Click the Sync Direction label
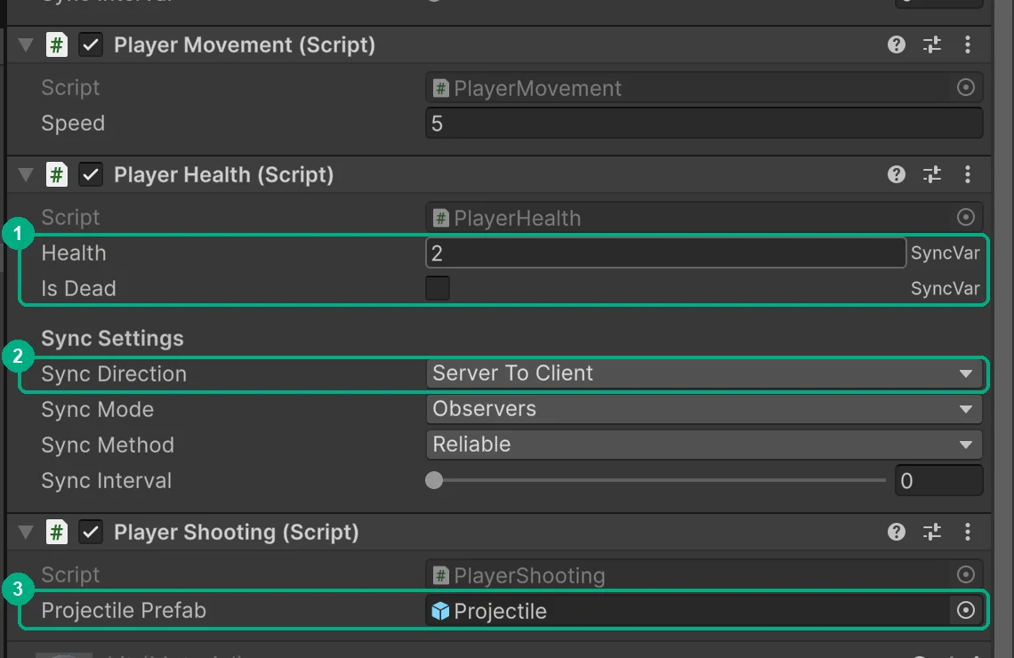This screenshot has height=658, width=1014. [114, 373]
